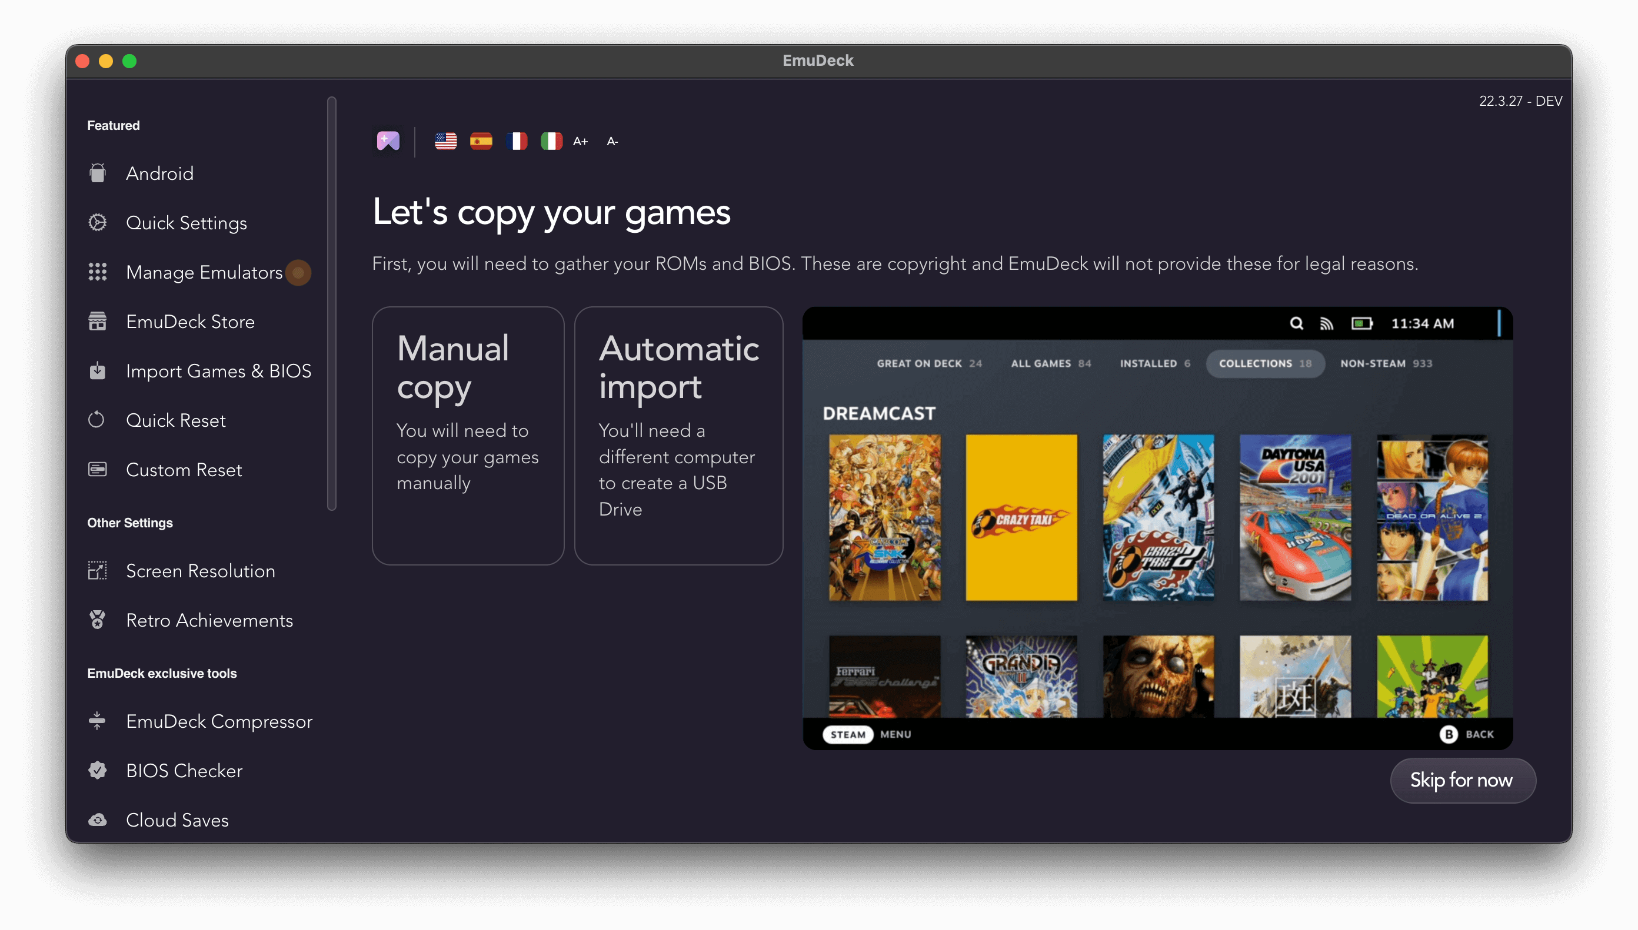
Task: Open Cloud Saves icon
Action: (x=99, y=820)
